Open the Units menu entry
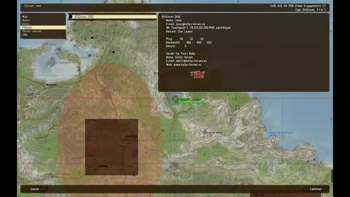The width and height of the screenshot is (350, 197). point(26,24)
